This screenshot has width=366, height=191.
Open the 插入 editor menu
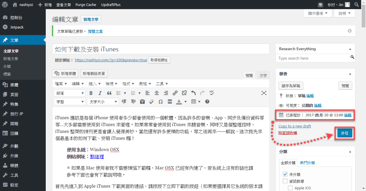point(95,84)
